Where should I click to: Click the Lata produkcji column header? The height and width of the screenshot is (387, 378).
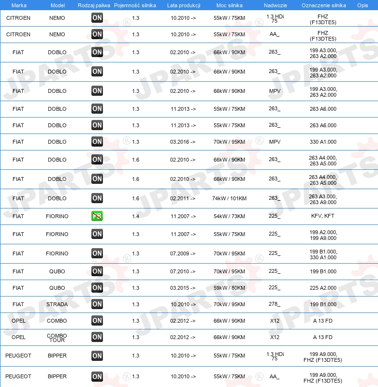click(184, 5)
